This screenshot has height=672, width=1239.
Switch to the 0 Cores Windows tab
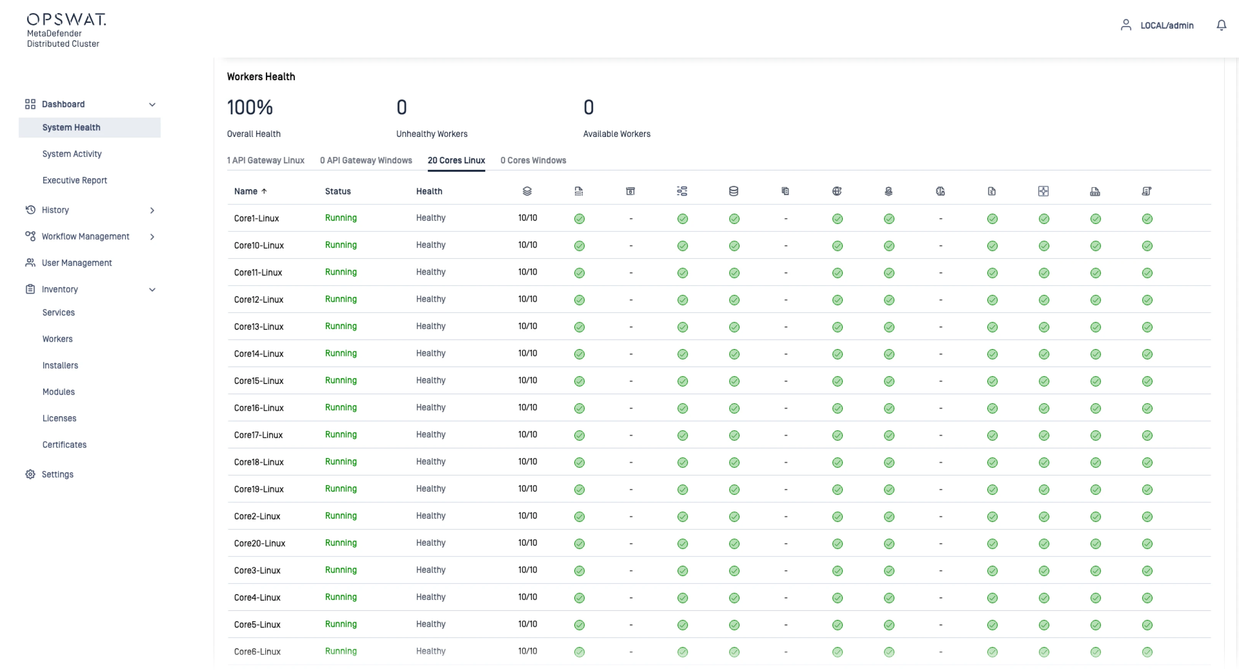click(533, 161)
